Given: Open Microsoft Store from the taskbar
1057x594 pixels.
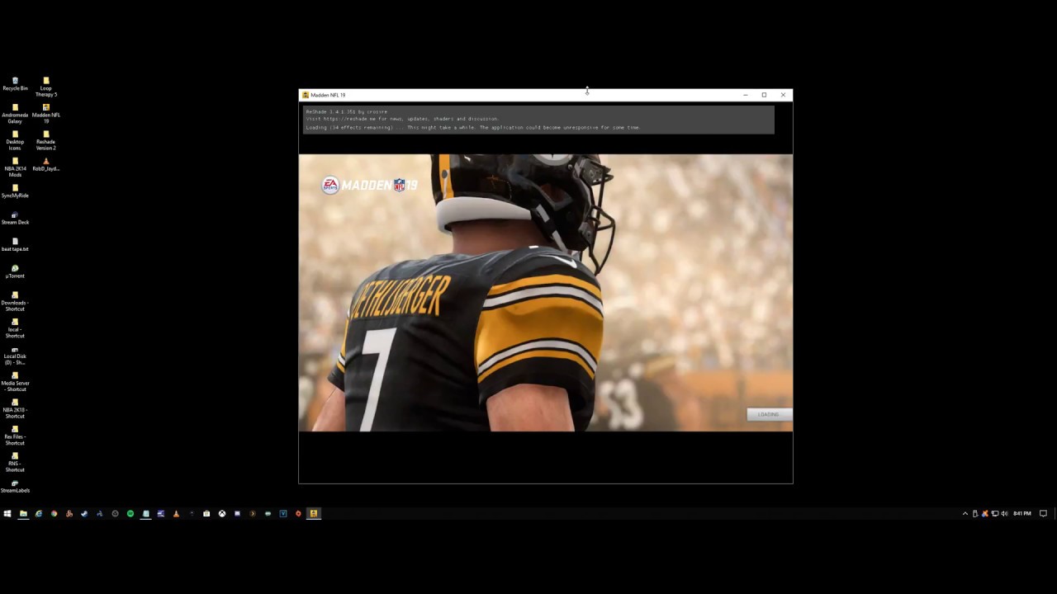Looking at the screenshot, I should tap(206, 513).
